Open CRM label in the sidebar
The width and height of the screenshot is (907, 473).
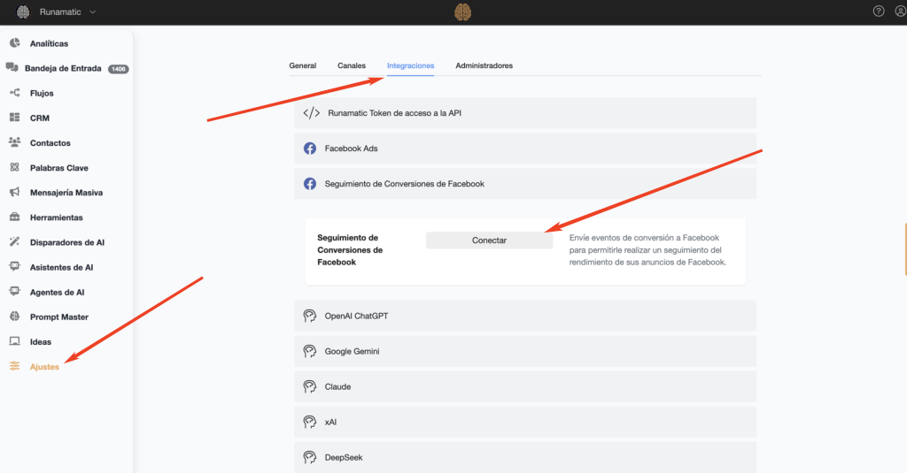click(x=39, y=118)
